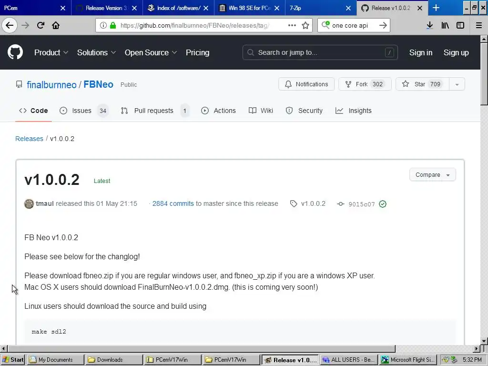Open the tmaul author profile link

45,203
